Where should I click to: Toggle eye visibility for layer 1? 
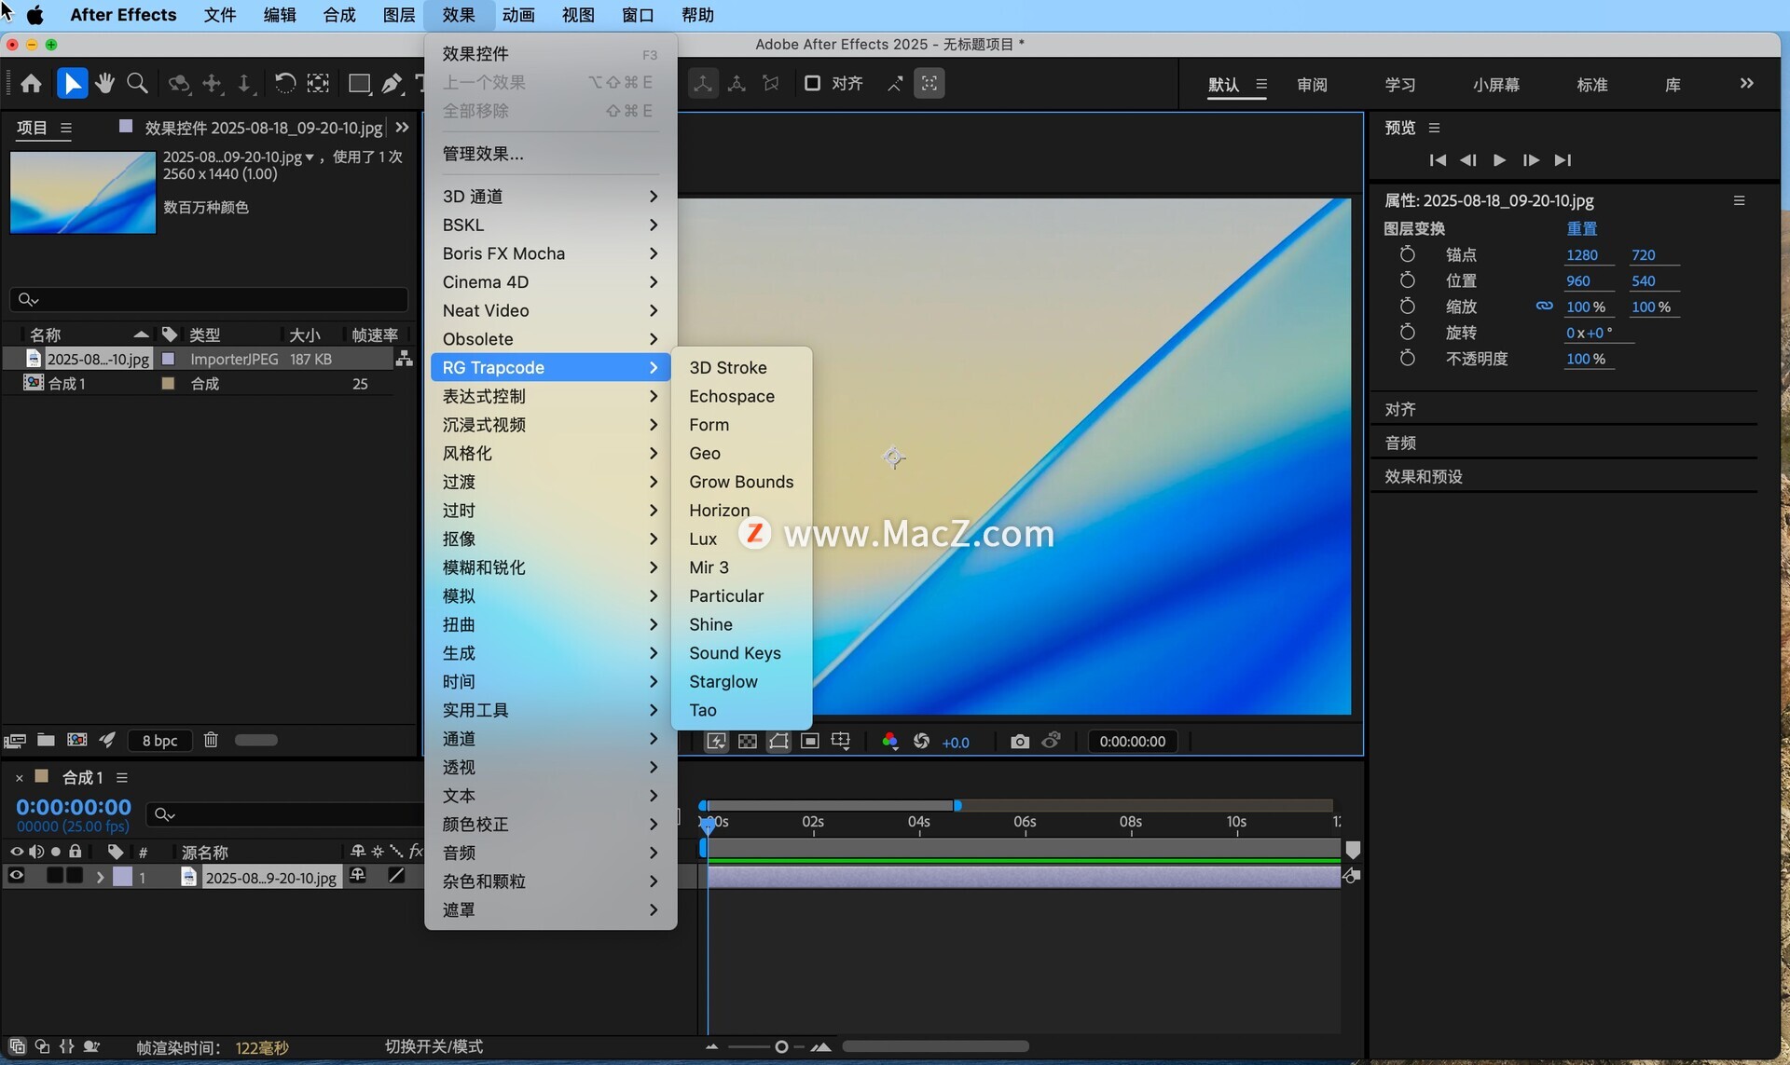pos(16,876)
